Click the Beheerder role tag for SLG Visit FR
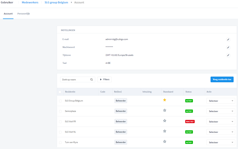 [x=121, y=122]
